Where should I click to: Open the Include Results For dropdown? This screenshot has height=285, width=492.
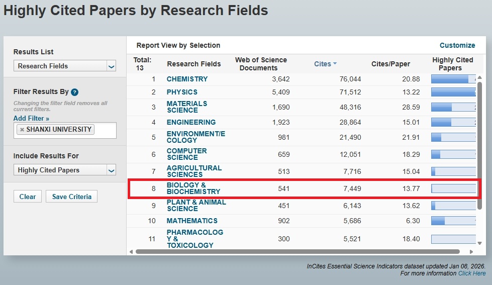[65, 170]
